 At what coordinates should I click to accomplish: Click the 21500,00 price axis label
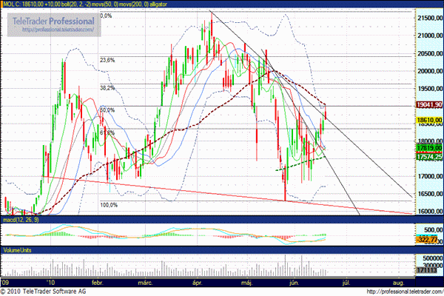(427, 18)
